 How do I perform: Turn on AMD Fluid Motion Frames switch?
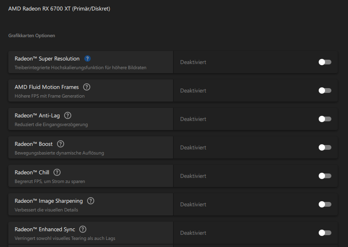[x=325, y=91]
